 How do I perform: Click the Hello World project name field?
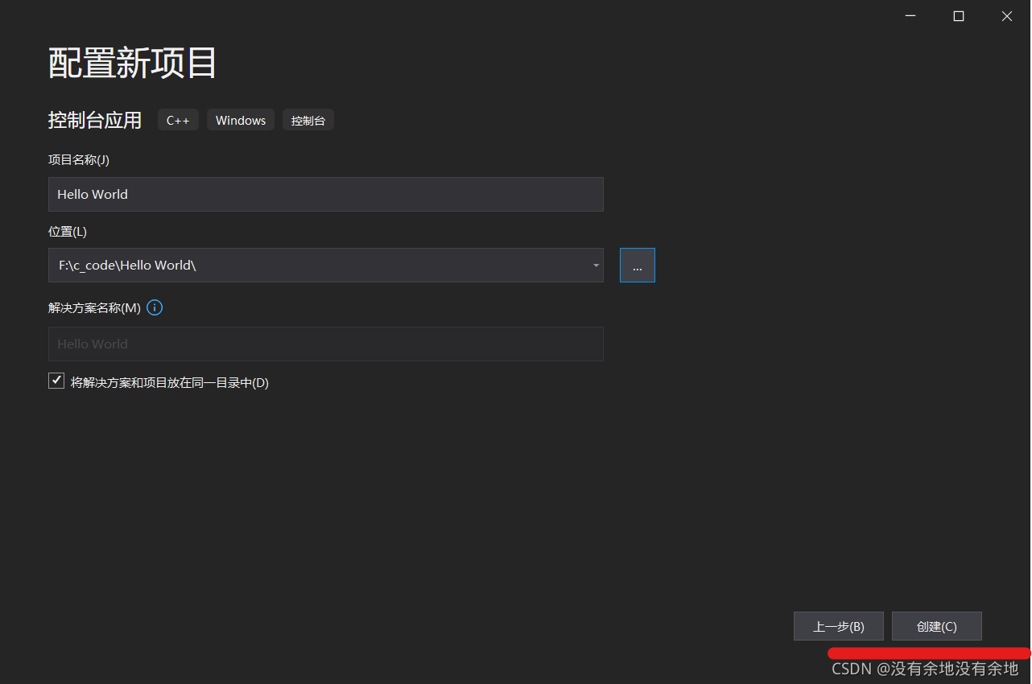click(325, 194)
